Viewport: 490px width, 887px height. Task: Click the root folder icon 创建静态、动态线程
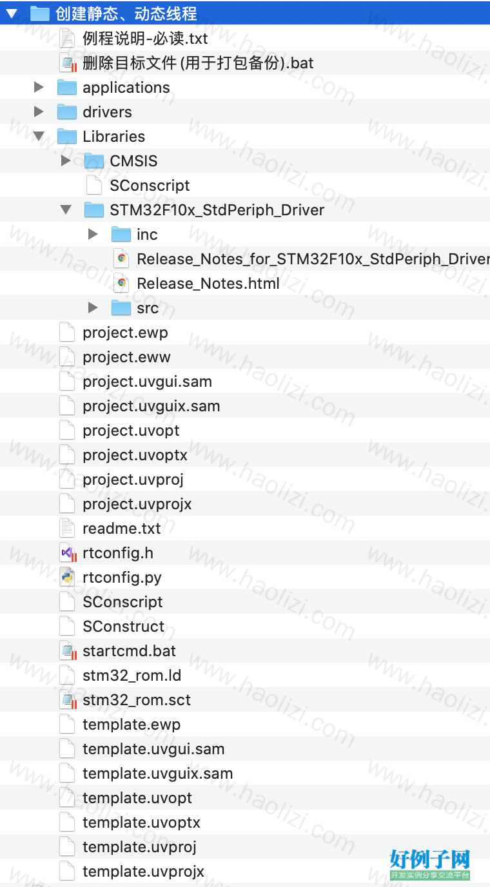40,14
